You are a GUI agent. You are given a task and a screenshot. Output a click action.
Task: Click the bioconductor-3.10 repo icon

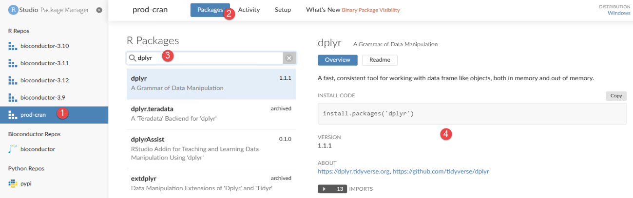tap(13, 46)
